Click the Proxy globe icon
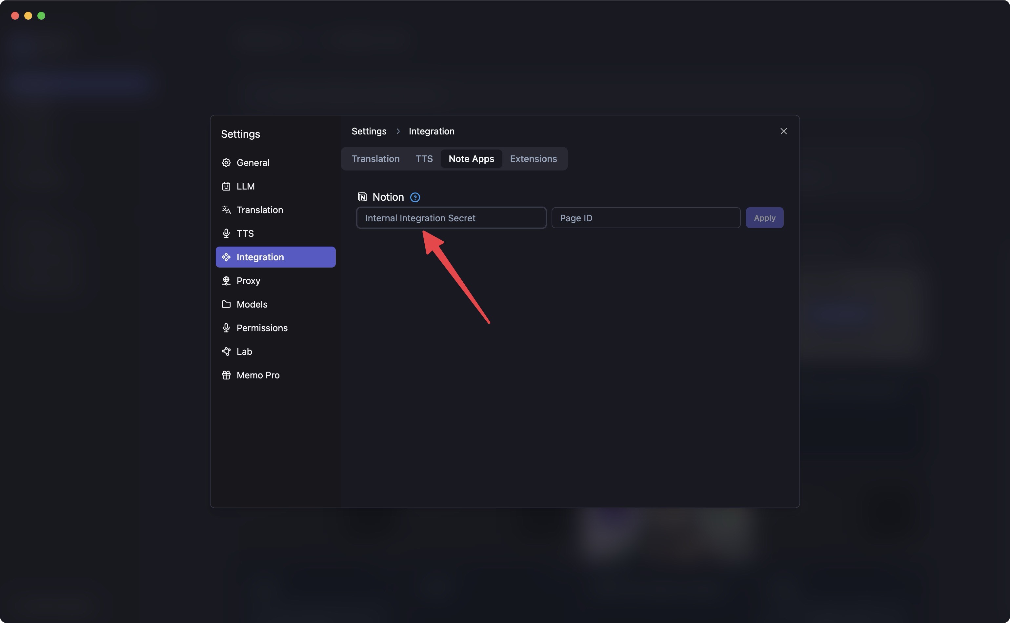Image resolution: width=1010 pixels, height=623 pixels. click(x=226, y=281)
